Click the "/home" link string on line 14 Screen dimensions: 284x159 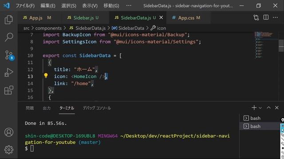[81, 83]
